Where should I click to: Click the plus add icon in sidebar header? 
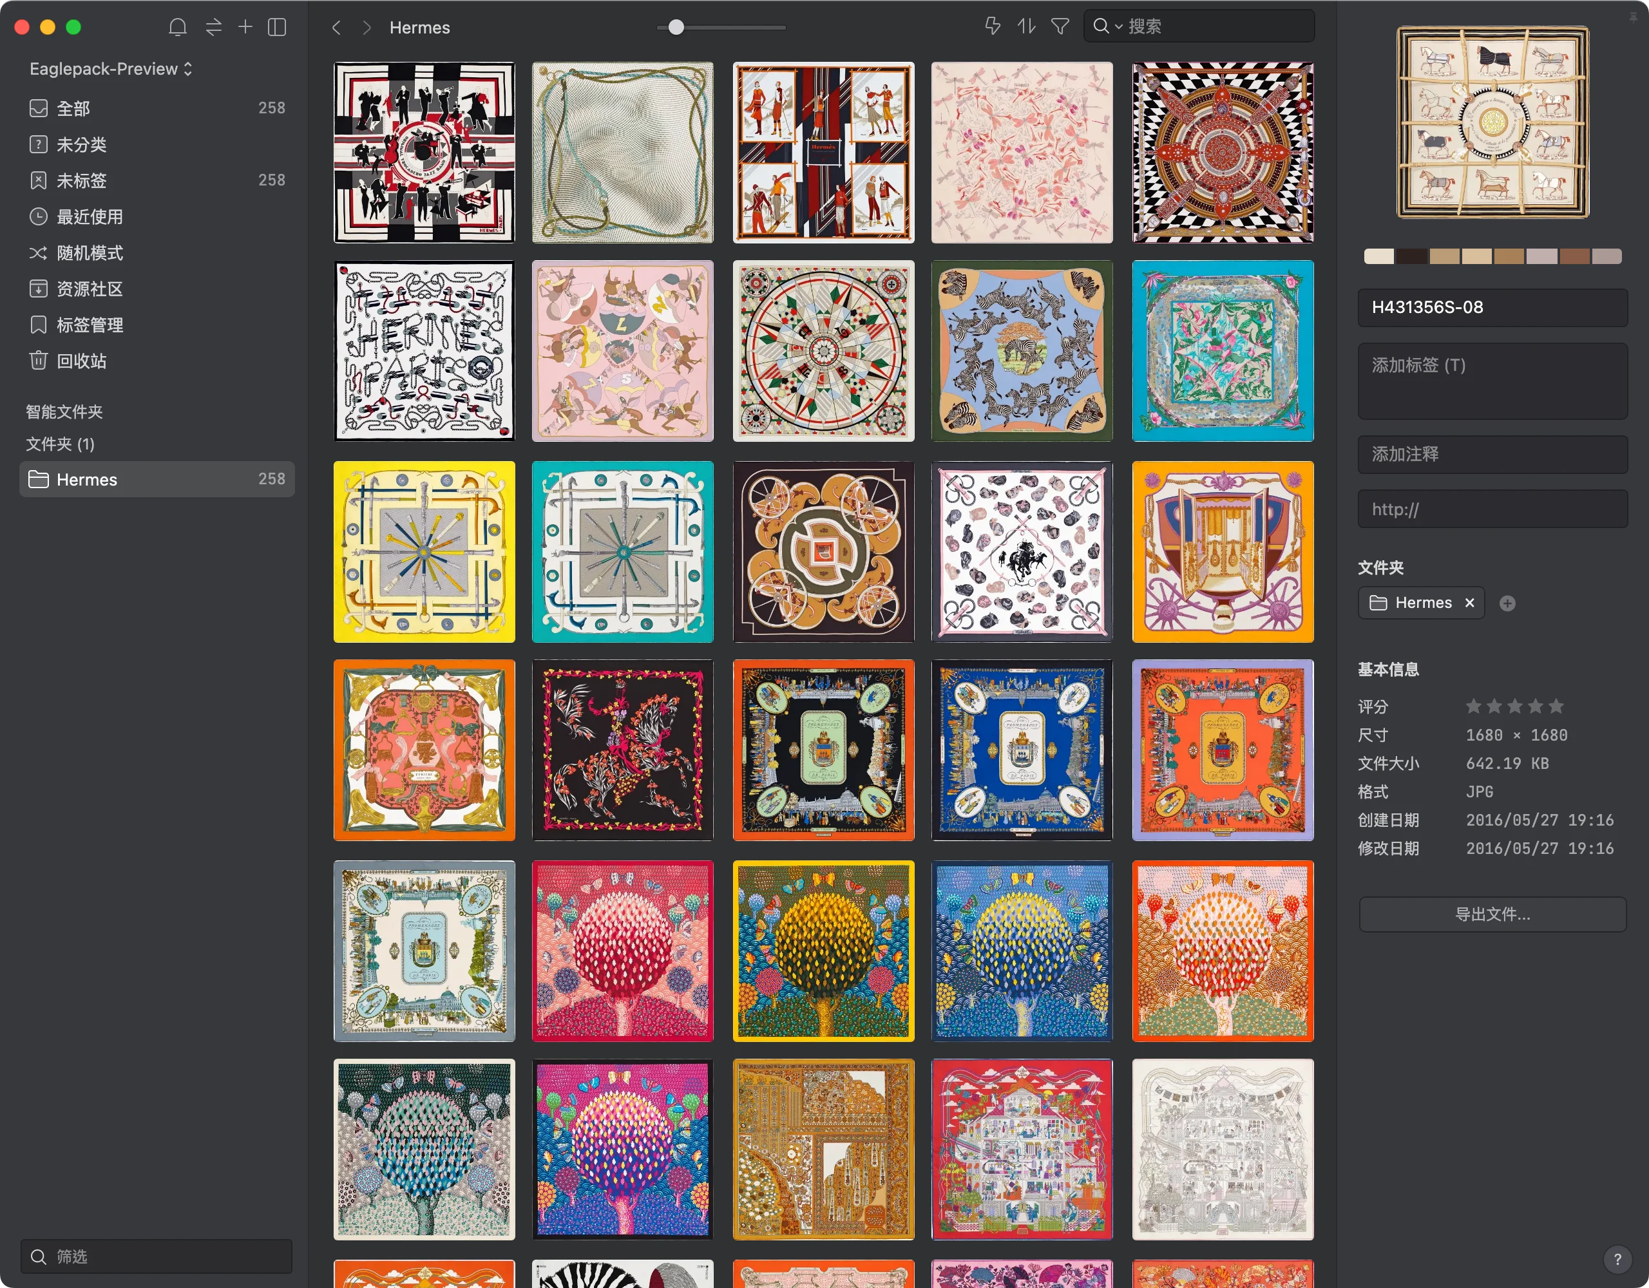click(x=245, y=27)
